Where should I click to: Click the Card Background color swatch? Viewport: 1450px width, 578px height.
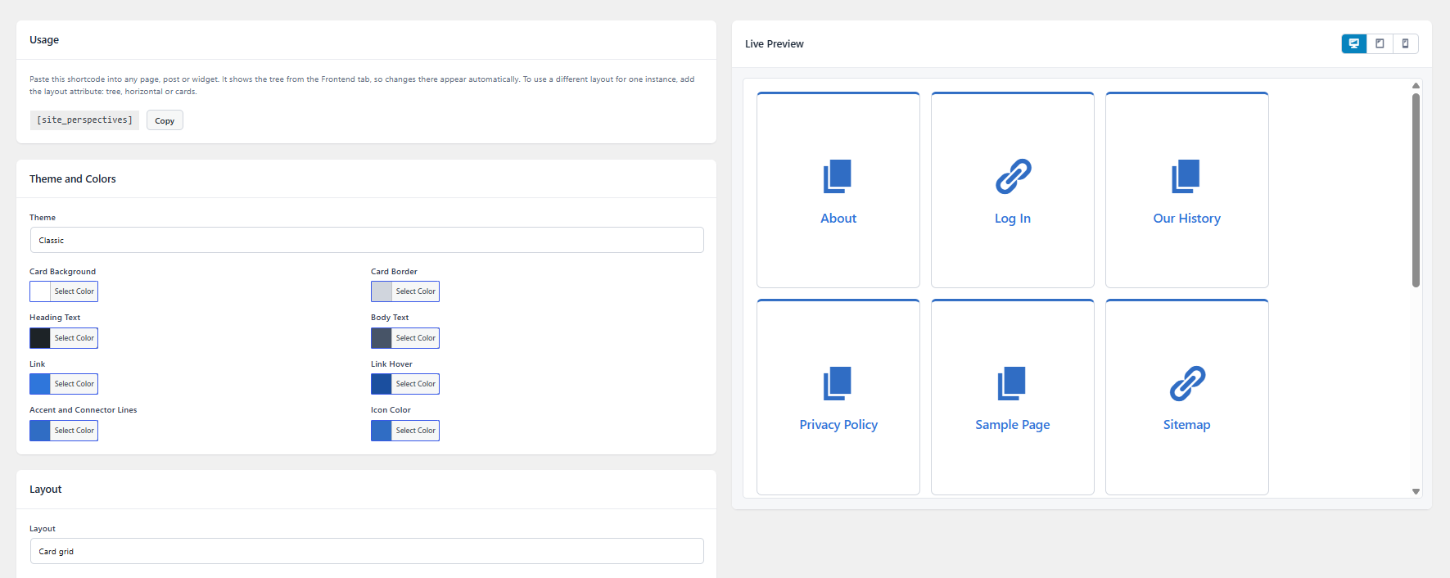click(40, 291)
